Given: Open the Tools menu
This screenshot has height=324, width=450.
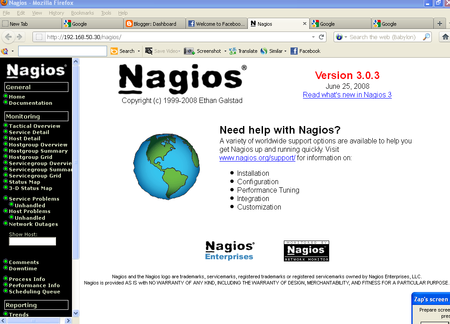Looking at the screenshot, I should tap(106, 13).
